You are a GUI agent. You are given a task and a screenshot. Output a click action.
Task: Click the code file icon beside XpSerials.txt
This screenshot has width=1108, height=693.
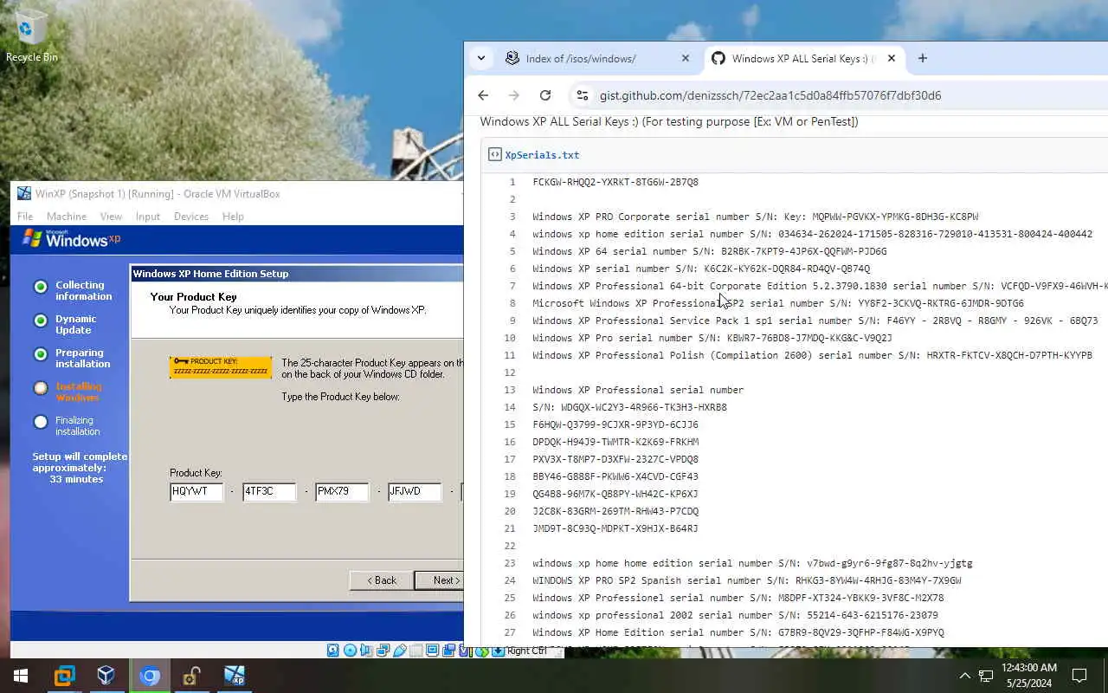(x=495, y=154)
